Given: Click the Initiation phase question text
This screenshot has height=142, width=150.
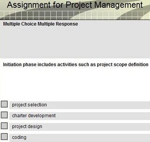Looking at the screenshot, I should click(76, 65).
